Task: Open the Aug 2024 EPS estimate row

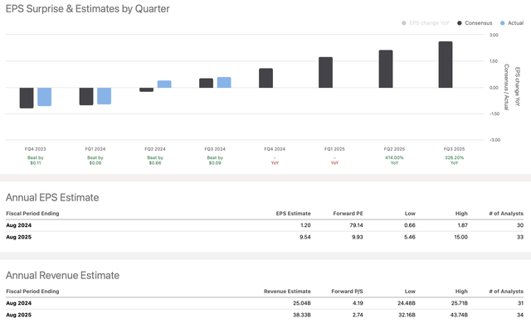Action: point(265,225)
